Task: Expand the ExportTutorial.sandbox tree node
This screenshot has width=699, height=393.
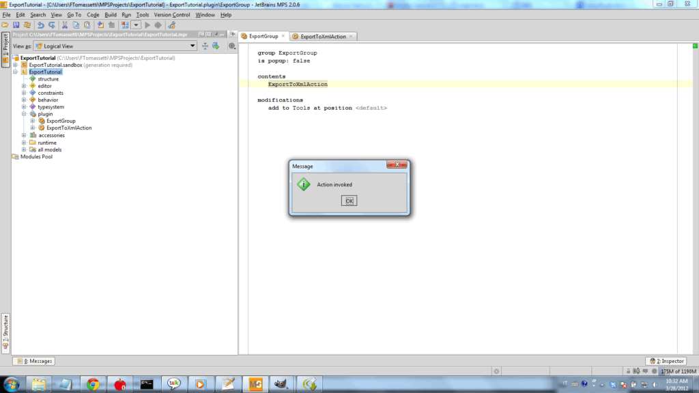Action: click(x=15, y=65)
